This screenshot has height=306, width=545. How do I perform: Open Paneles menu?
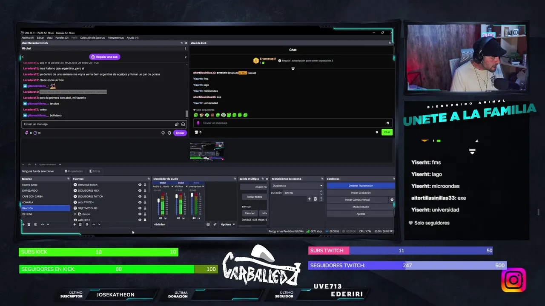click(62, 38)
